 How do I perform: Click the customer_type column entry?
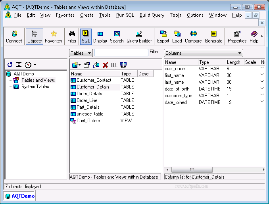tap(179, 96)
